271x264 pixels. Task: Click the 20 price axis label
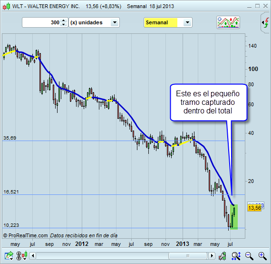pos(251,181)
